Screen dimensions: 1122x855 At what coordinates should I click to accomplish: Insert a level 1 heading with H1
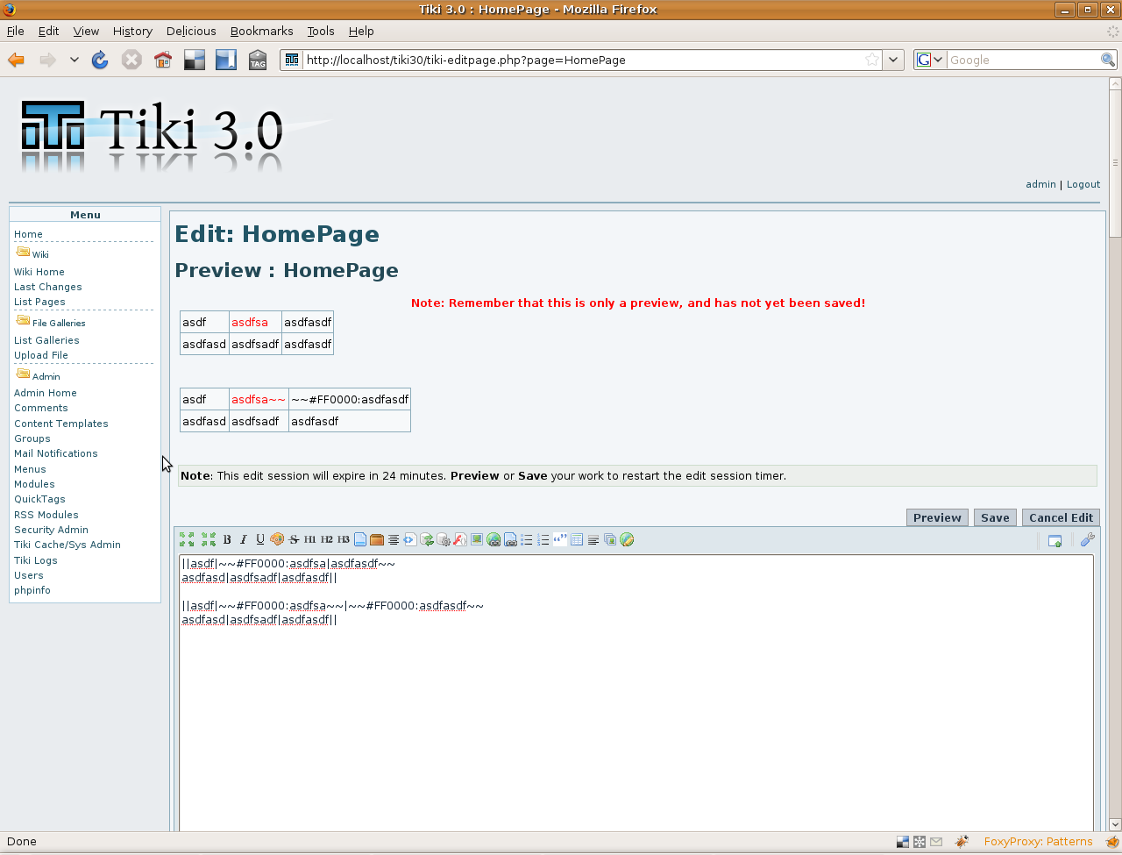(x=310, y=540)
